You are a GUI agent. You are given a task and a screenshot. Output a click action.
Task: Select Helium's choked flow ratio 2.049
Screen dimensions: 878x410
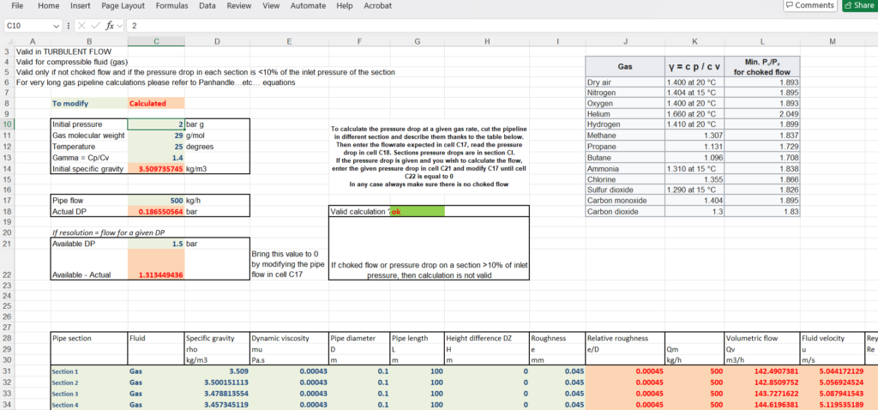(x=762, y=114)
